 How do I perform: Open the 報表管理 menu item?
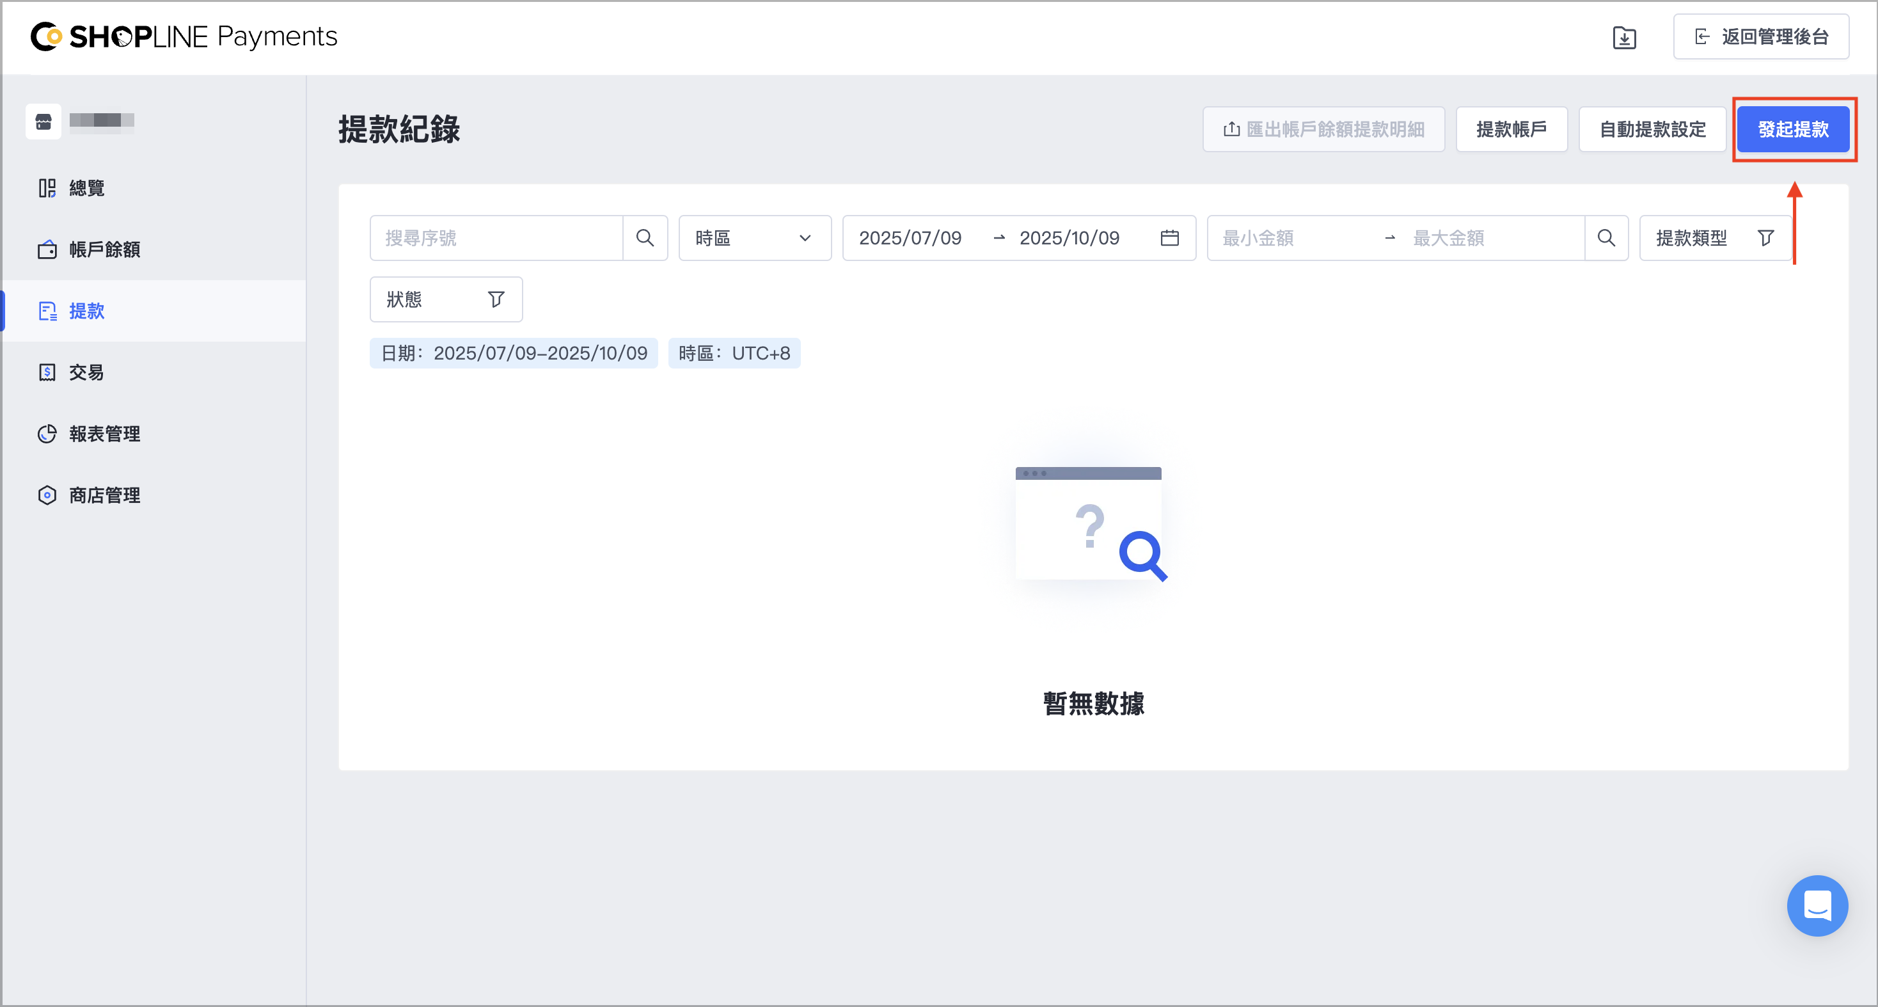154,433
